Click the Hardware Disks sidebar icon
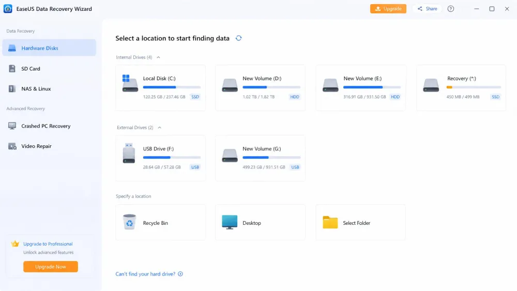The height and width of the screenshot is (291, 517). point(12,48)
